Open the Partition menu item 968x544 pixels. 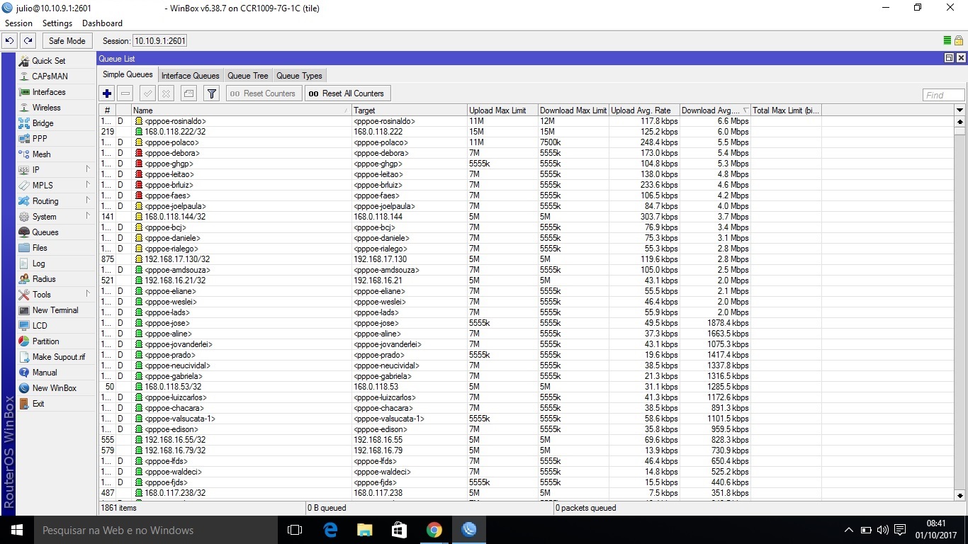pos(45,341)
